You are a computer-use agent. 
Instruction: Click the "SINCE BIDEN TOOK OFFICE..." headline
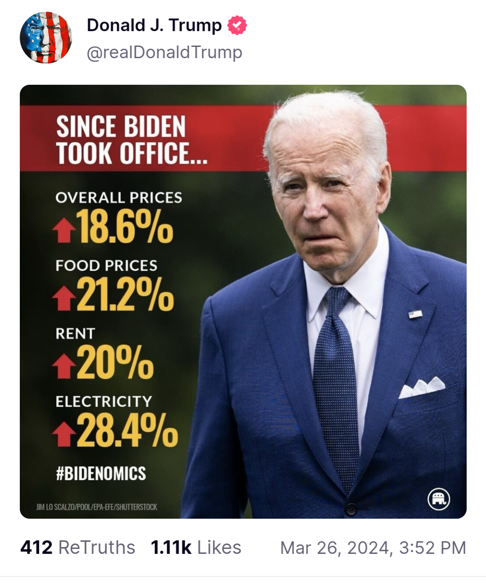(x=131, y=140)
